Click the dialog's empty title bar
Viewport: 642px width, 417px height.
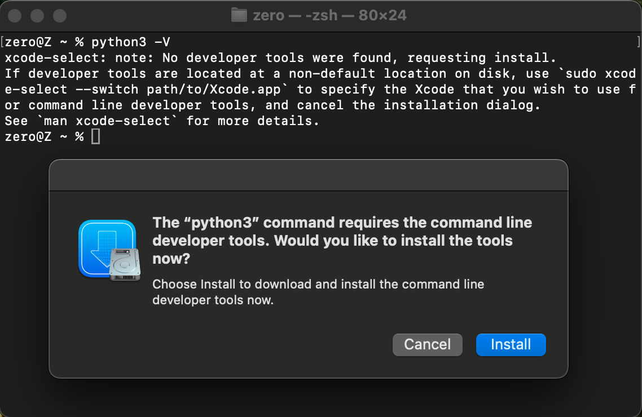tap(309, 175)
